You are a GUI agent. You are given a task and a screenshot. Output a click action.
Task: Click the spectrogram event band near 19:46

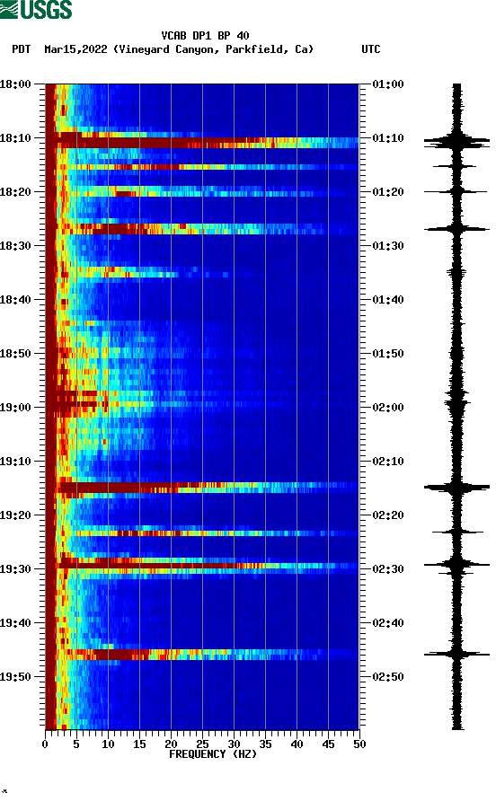202,655
